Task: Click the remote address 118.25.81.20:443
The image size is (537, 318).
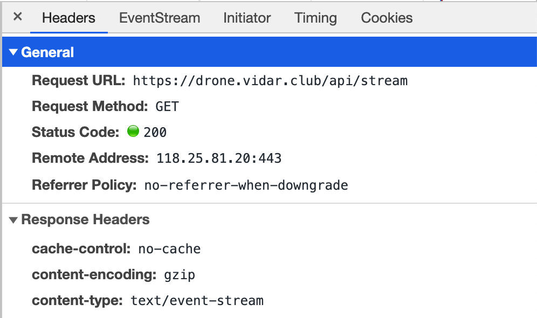Action: coord(219,158)
